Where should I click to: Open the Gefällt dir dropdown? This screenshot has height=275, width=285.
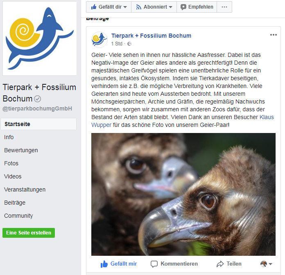click(x=109, y=7)
